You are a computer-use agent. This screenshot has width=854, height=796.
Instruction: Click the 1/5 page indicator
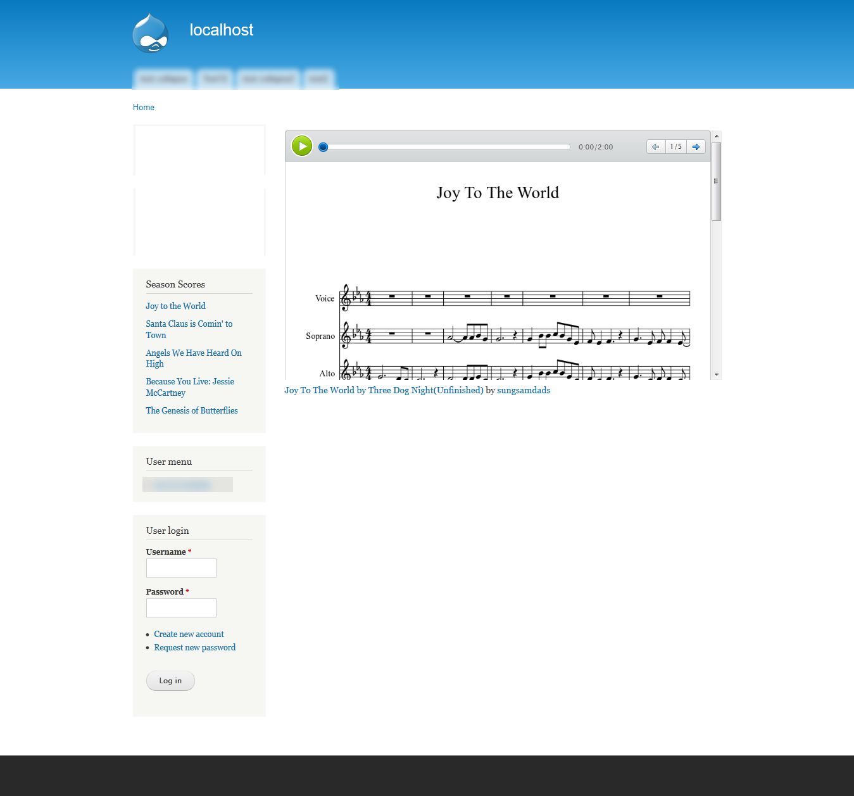[676, 147]
